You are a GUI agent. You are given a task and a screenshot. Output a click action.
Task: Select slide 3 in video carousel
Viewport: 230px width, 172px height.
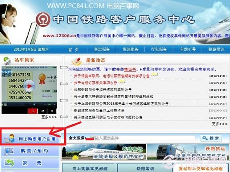pyautogui.click(x=52, y=111)
